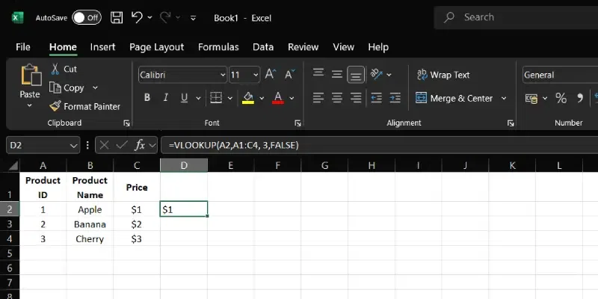Viewport: 598px width, 299px height.
Task: Click Percent Style icon
Action: 561,99
